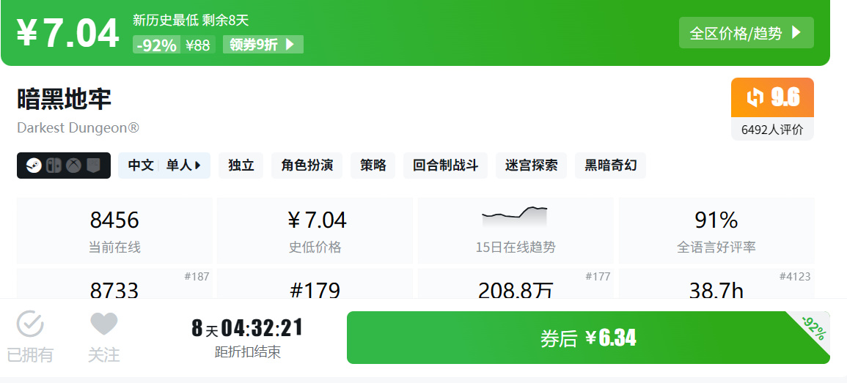Select the 独立 tag
The image size is (847, 383).
(x=241, y=166)
